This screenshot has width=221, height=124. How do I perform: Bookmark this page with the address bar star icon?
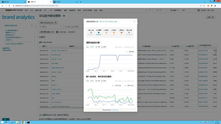click(x=204, y=6)
